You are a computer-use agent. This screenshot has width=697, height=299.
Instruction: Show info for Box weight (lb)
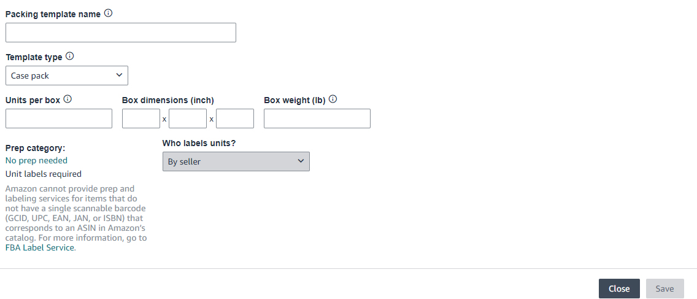pos(333,99)
